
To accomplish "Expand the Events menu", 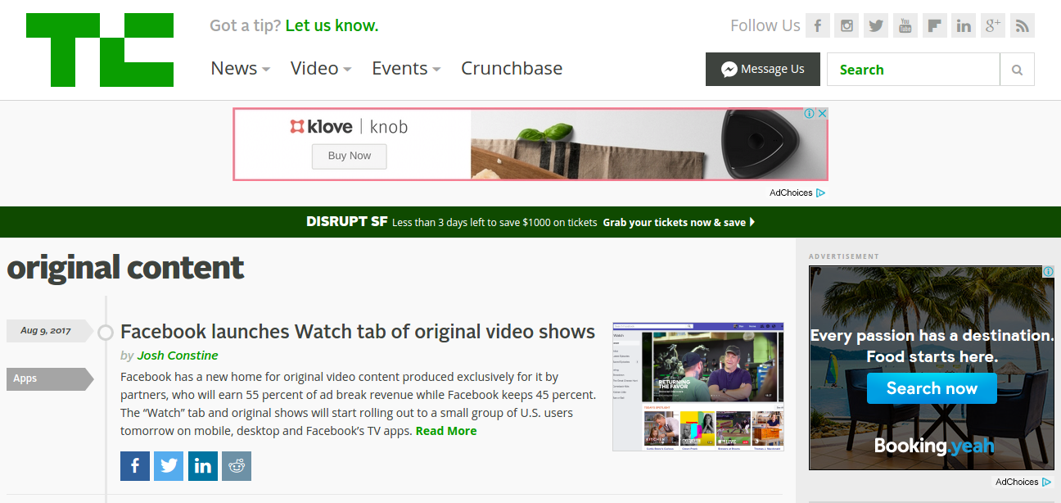I will [406, 68].
